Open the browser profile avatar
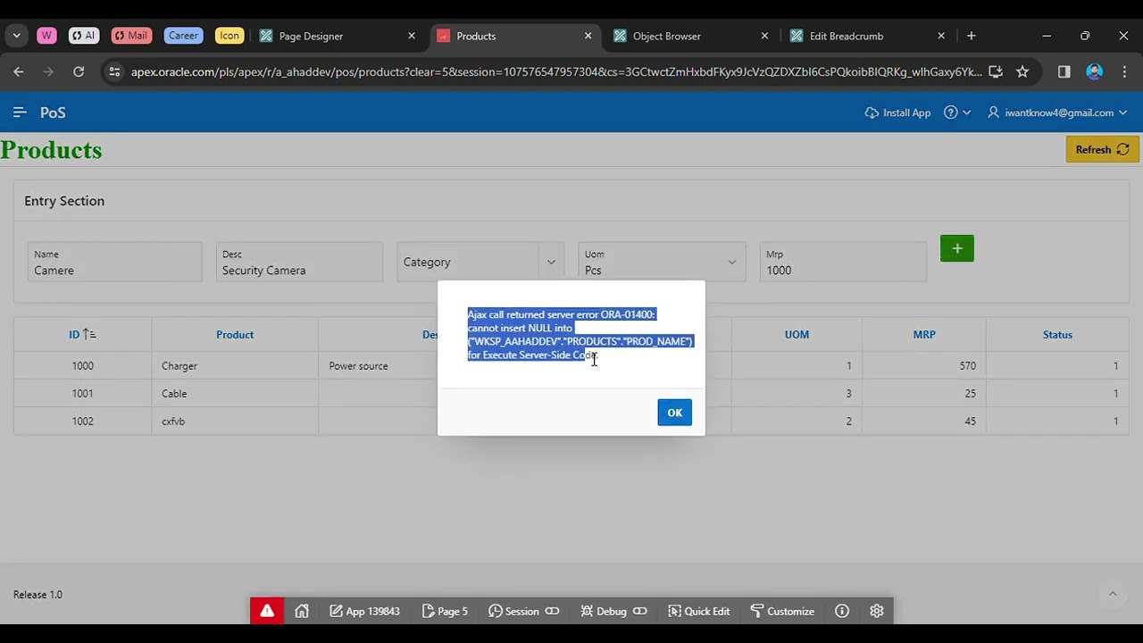This screenshot has height=643, width=1143. click(1094, 71)
